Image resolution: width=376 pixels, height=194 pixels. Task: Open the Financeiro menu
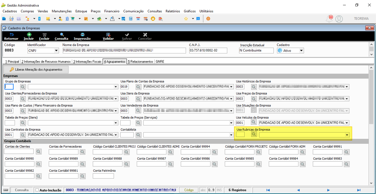tap(112, 11)
